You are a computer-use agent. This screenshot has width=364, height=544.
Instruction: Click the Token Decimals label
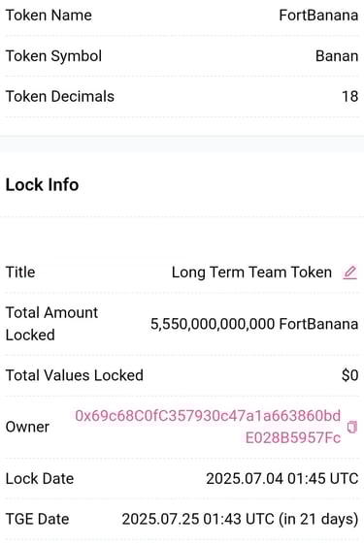[60, 96]
